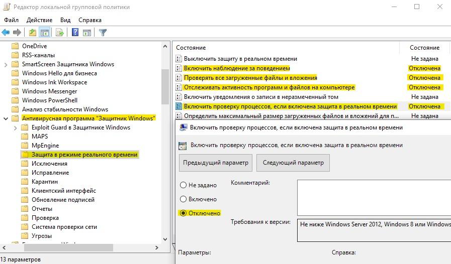451x264 pixels.
Task: Click tree scrollbar up arrow
Action: (x=165, y=46)
